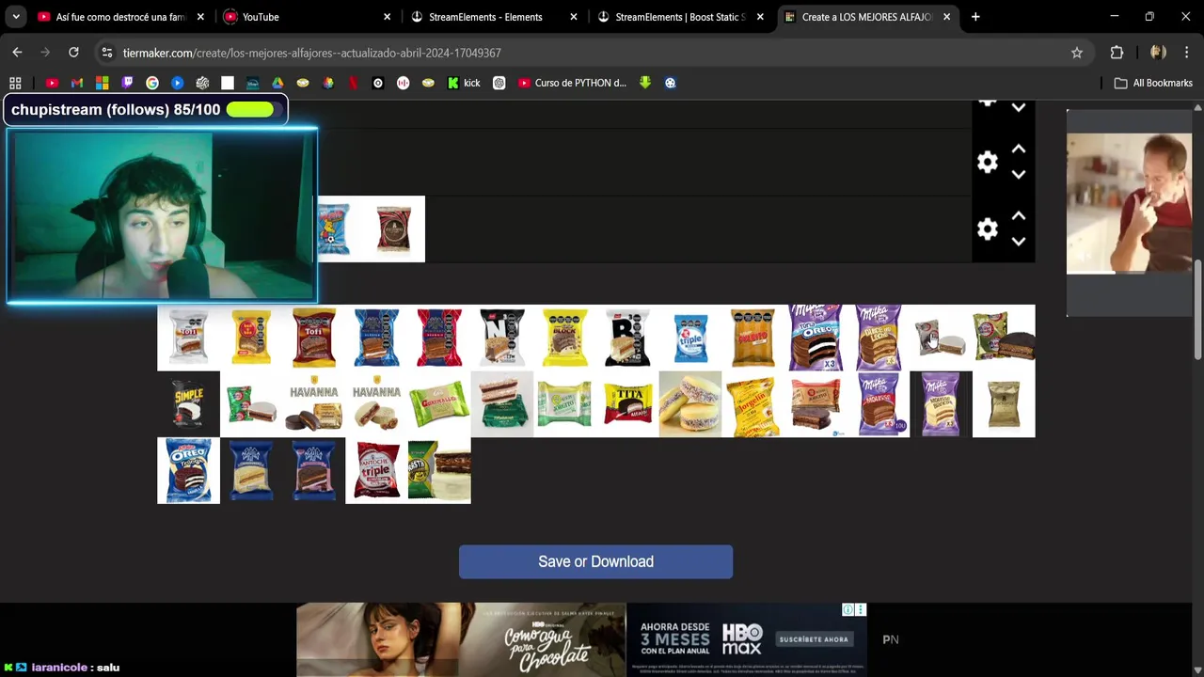Image resolution: width=1204 pixels, height=677 pixels.
Task: Pick the green Guaymallen alfajor image
Action: pyautogui.click(x=439, y=404)
